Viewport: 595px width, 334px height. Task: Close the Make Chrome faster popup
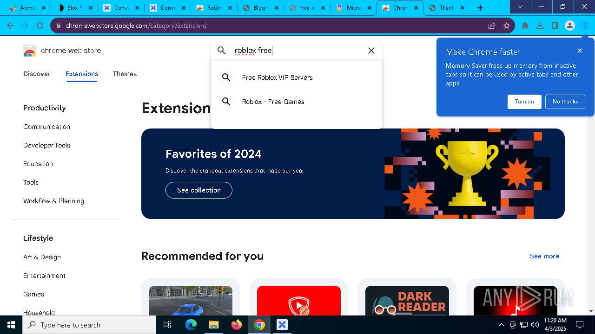click(579, 51)
